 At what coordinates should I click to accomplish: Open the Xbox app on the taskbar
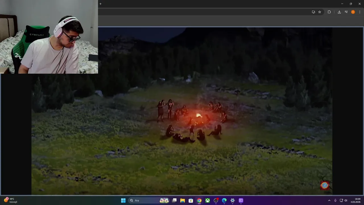pos(208,200)
